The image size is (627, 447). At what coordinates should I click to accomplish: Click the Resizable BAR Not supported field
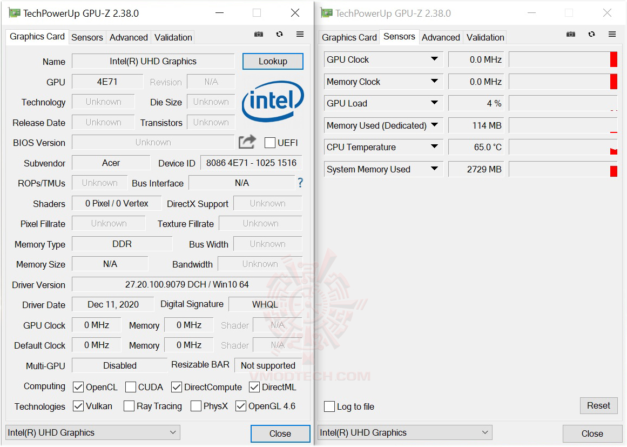(268, 365)
